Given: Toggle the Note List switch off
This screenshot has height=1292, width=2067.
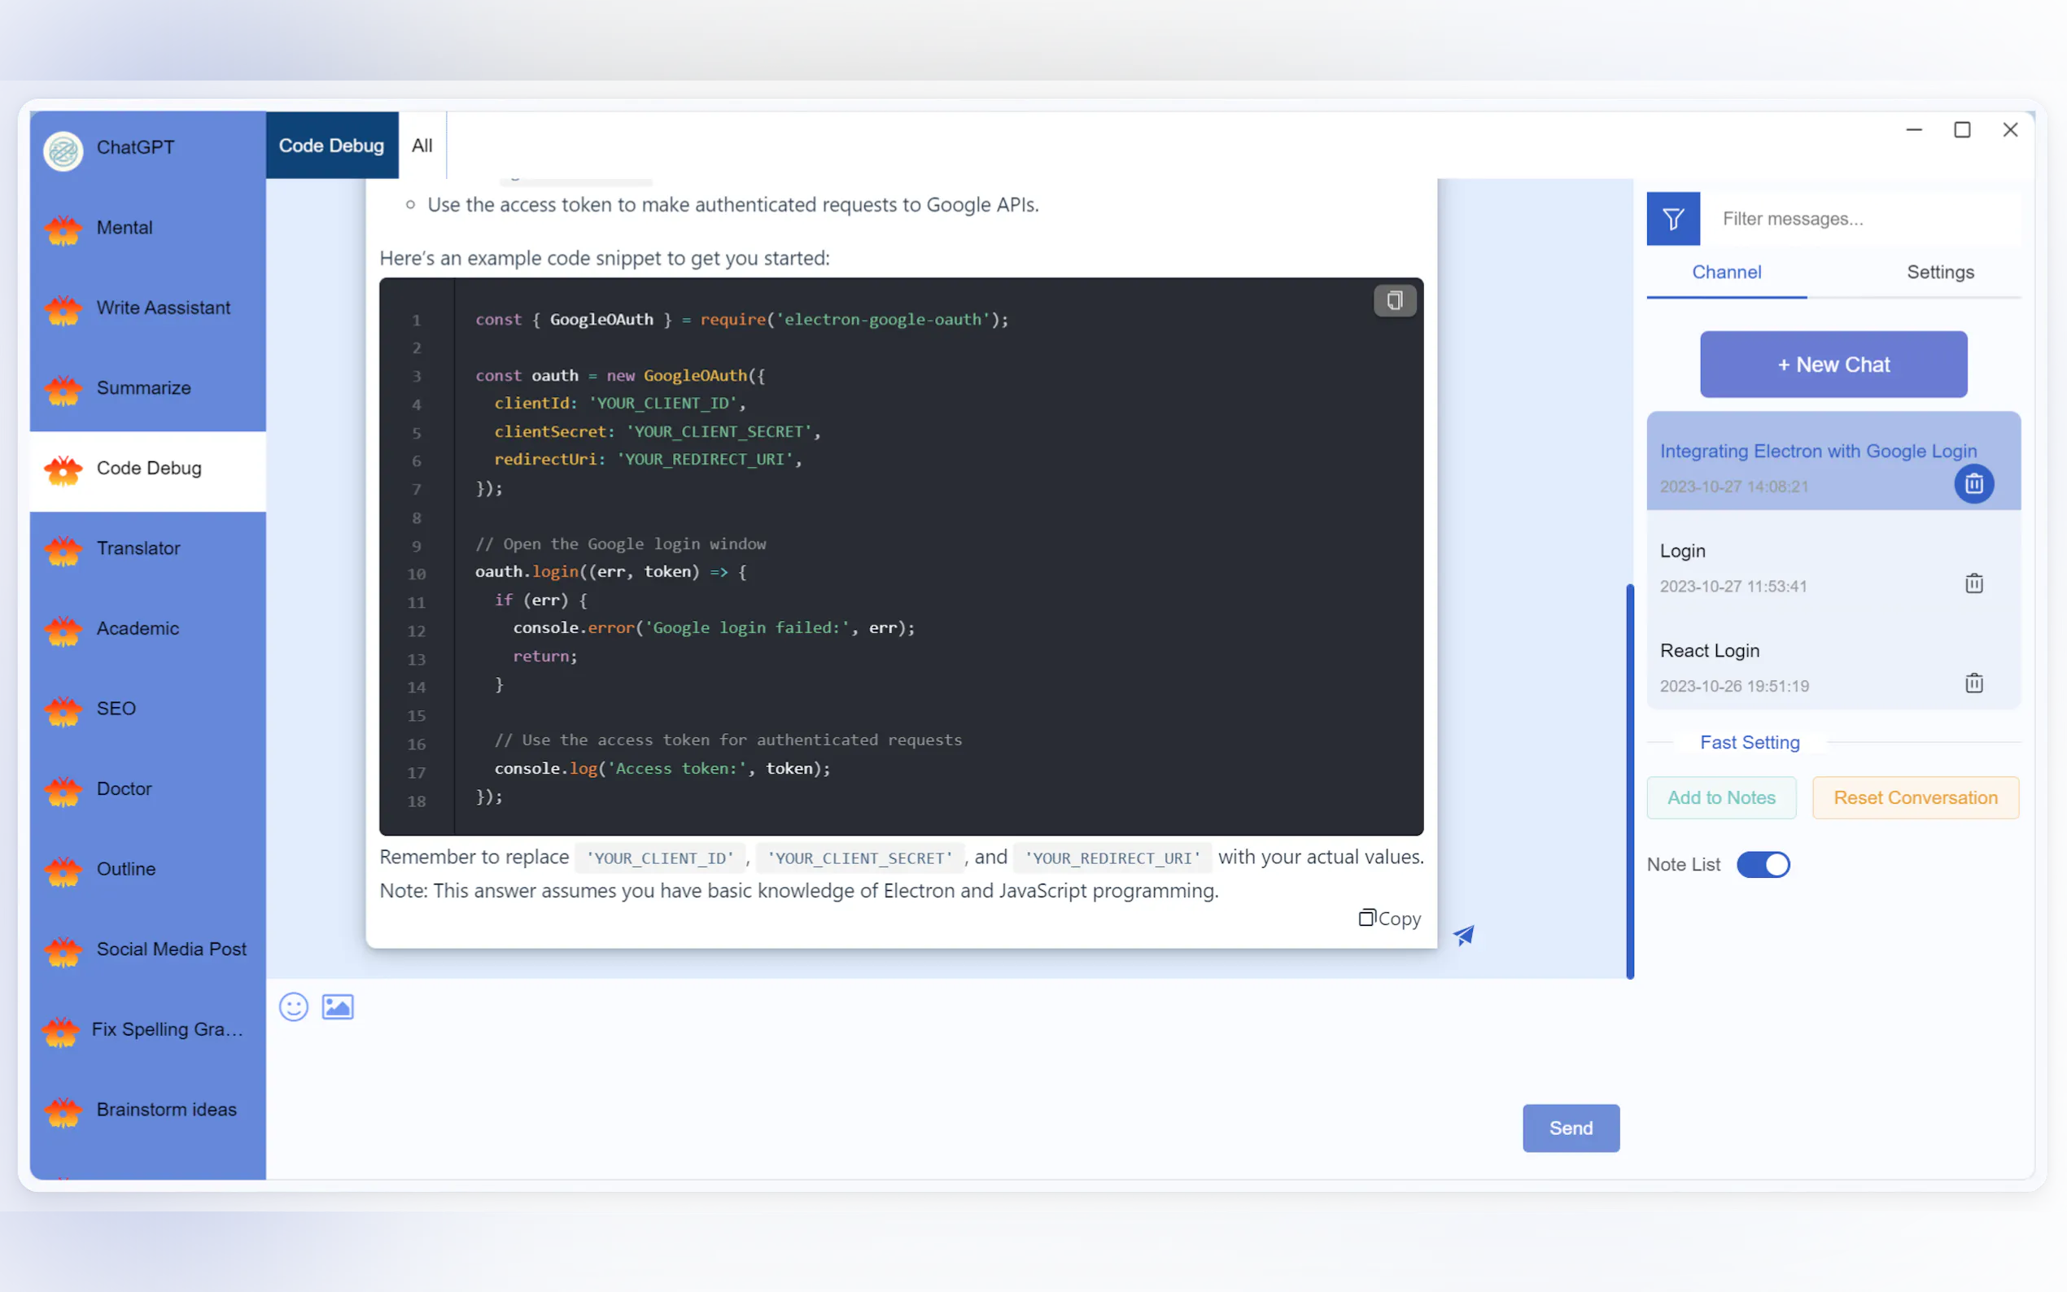Looking at the screenshot, I should coord(1762,865).
